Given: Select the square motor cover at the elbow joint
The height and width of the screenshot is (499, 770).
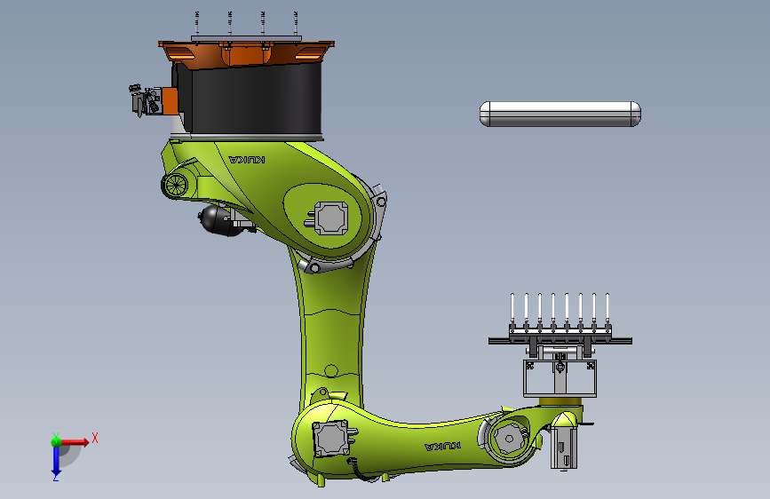Looking at the screenshot, I should pos(331,439).
